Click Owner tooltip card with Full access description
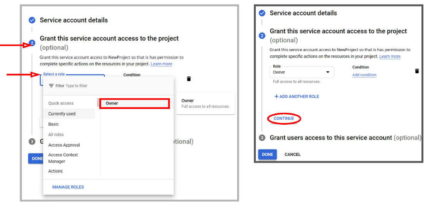428x206 pixels. [206, 103]
